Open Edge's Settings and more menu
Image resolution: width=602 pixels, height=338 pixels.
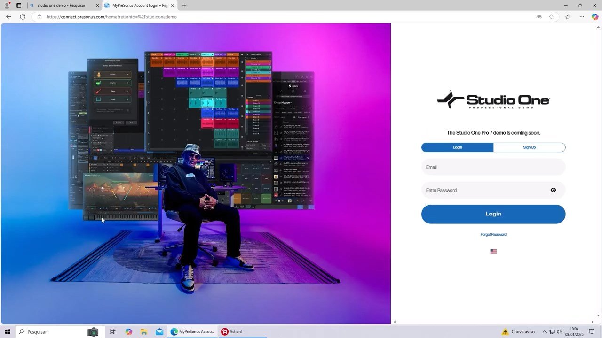click(x=582, y=17)
